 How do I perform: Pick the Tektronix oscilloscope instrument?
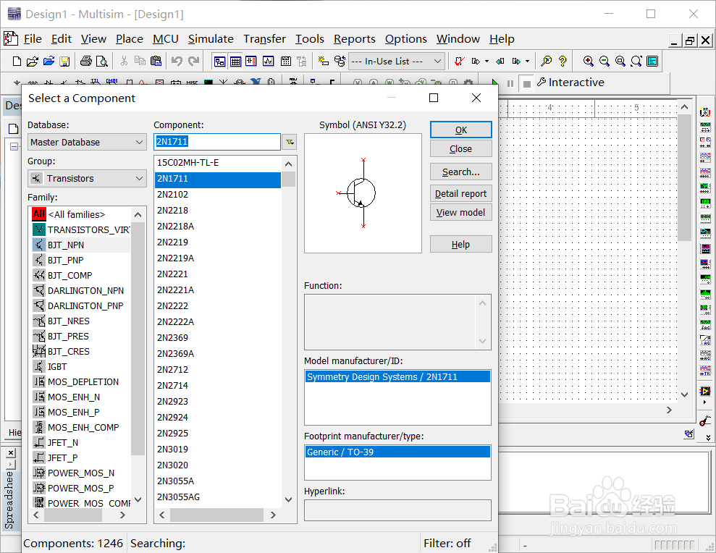pyautogui.click(x=705, y=371)
